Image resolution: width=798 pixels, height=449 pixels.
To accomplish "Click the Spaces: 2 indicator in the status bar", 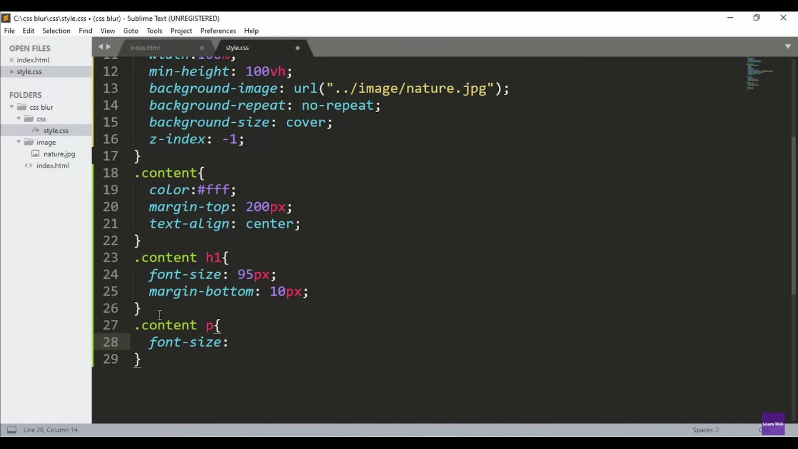I will point(705,430).
